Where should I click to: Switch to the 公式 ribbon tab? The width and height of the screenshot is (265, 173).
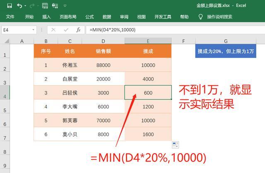coord(89,17)
